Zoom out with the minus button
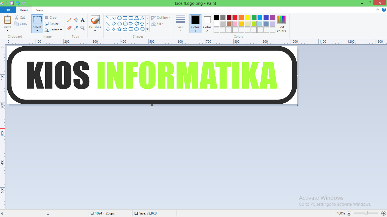 (x=349, y=213)
